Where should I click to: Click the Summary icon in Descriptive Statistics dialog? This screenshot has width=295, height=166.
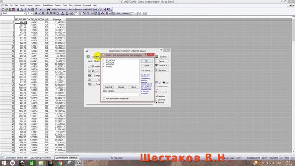tap(156, 57)
